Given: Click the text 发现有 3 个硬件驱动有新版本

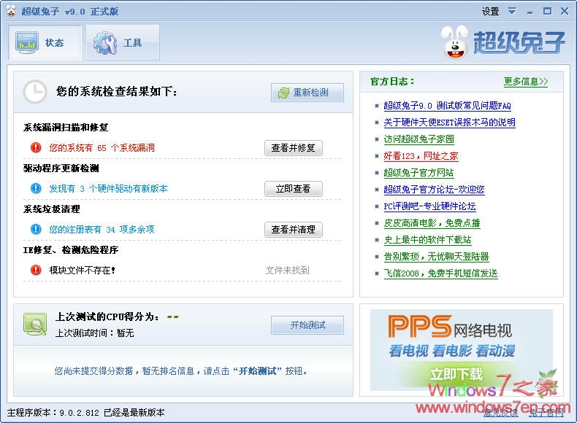Looking at the screenshot, I should tap(108, 189).
